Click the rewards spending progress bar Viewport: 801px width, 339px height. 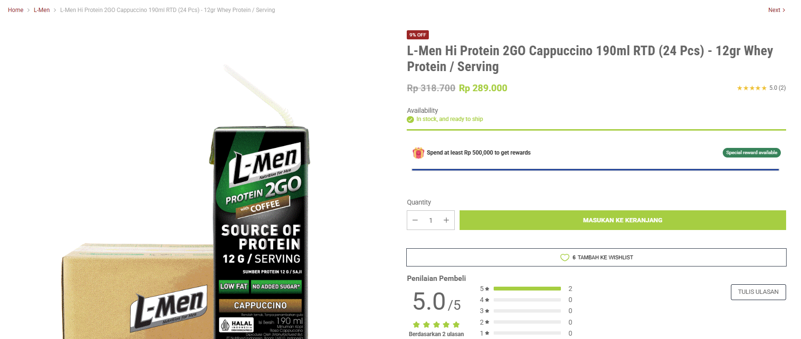tap(595, 169)
